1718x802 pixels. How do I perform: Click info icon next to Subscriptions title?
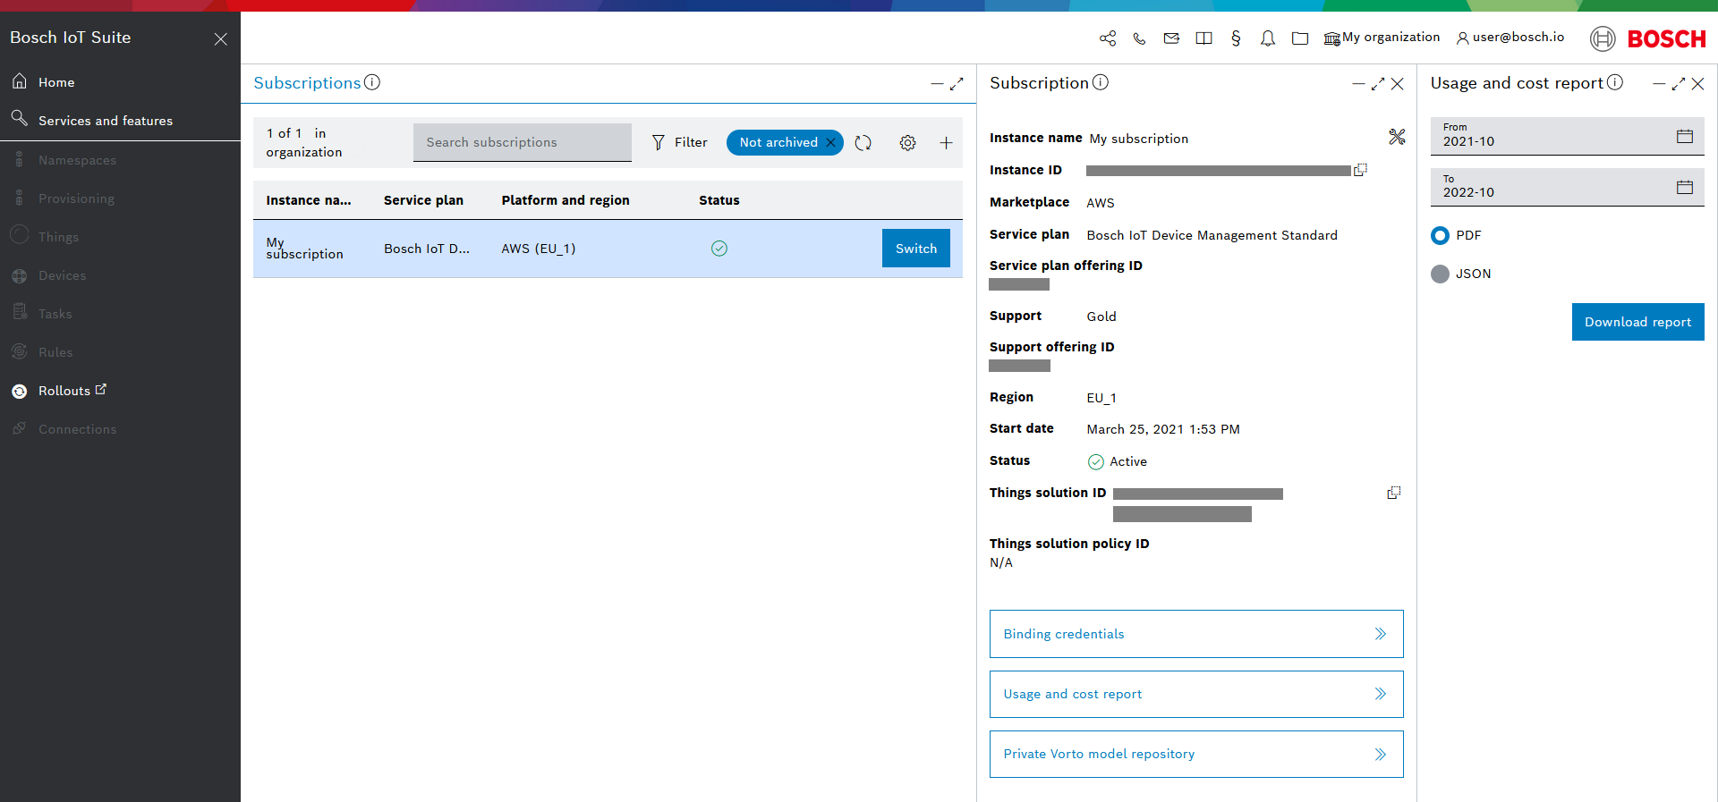pyautogui.click(x=372, y=82)
